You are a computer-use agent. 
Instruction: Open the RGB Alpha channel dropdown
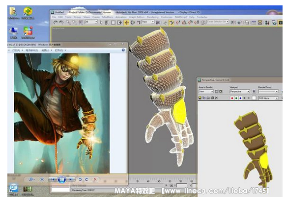pyautogui.click(x=268, y=98)
